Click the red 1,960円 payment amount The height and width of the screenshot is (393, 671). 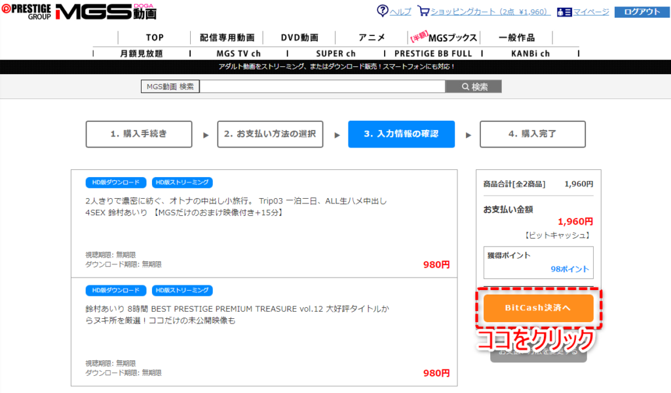(575, 222)
